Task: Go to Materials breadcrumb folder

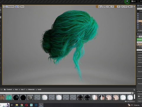Action: 31,89
